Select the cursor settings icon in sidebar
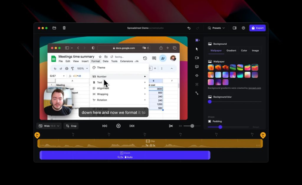Image resolution: width=302 pixels, height=185 pixels. click(x=197, y=49)
